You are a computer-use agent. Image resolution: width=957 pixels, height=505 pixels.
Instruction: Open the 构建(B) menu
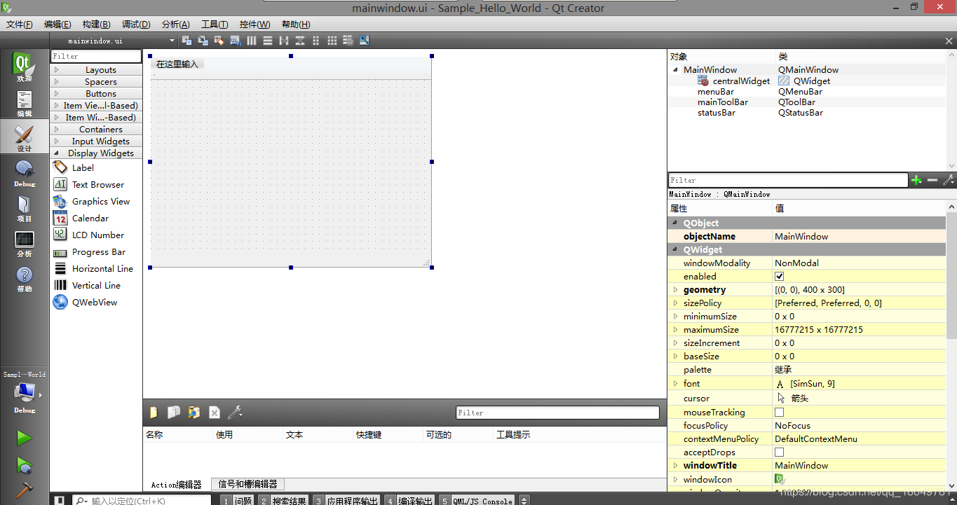[x=96, y=24]
